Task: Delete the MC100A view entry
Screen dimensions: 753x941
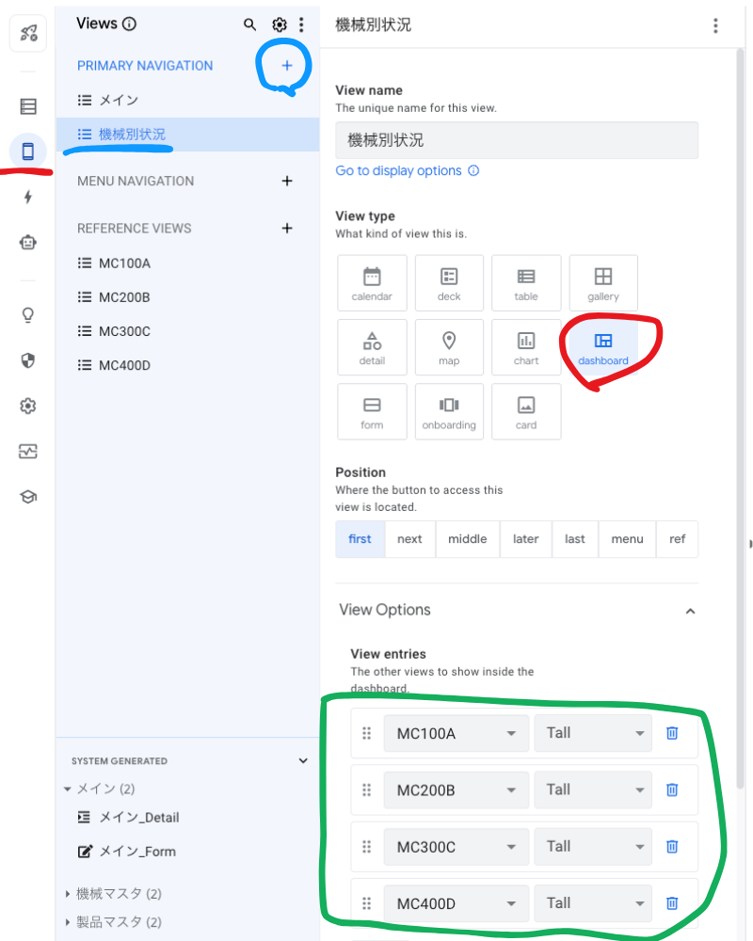Action: [672, 733]
